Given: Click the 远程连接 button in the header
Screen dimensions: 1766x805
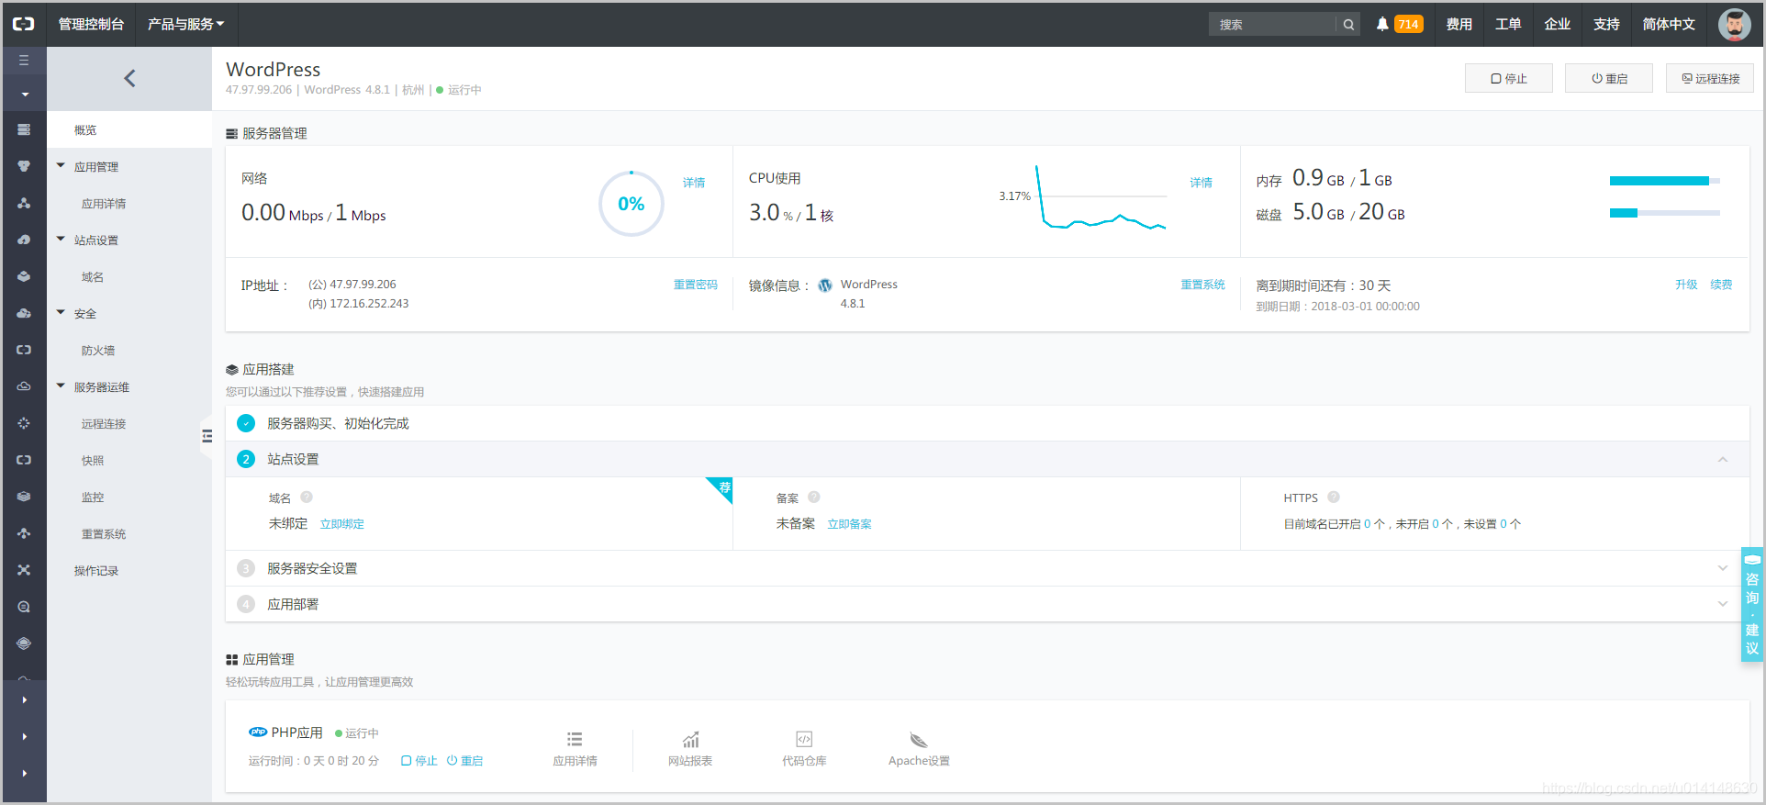Looking at the screenshot, I should 1710,78.
